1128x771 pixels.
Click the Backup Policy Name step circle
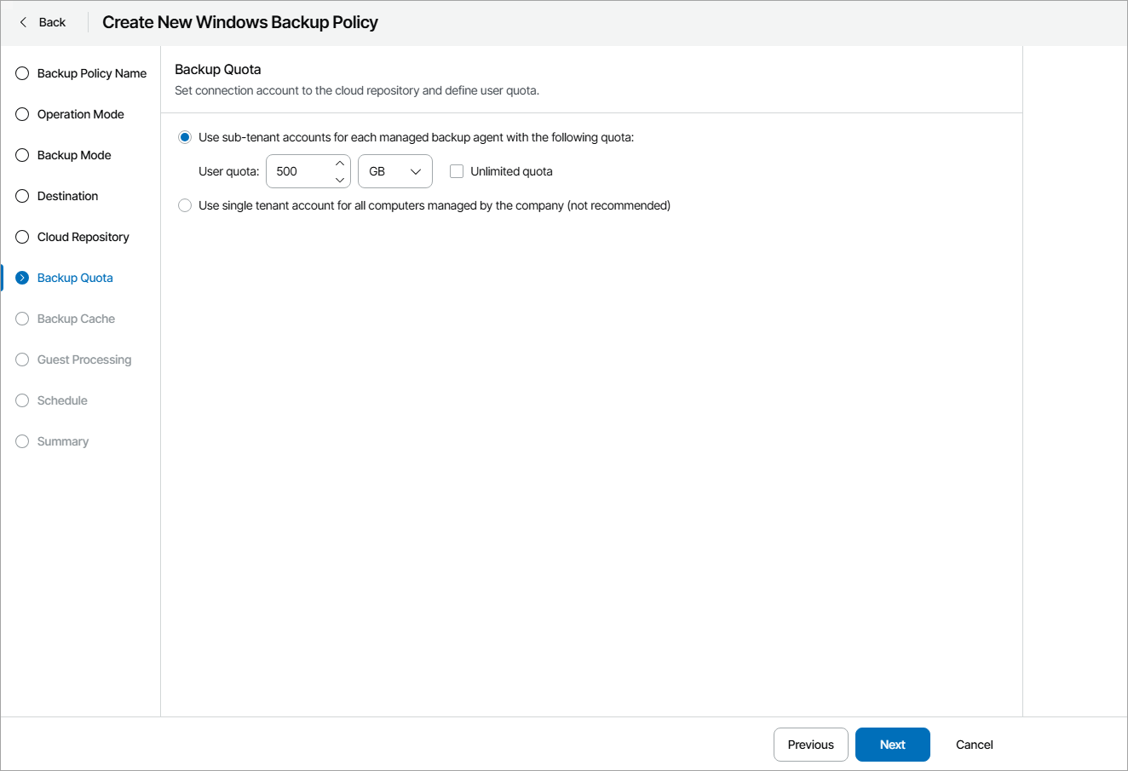point(22,73)
